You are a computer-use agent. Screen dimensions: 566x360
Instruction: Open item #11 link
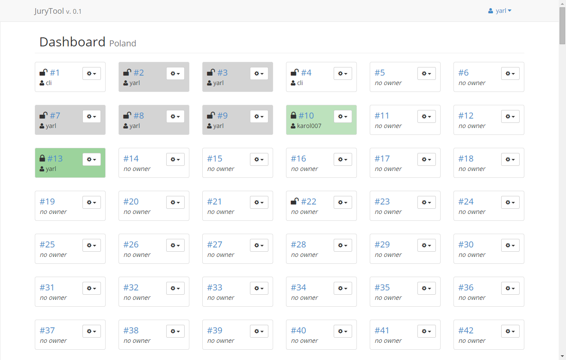[x=382, y=116]
